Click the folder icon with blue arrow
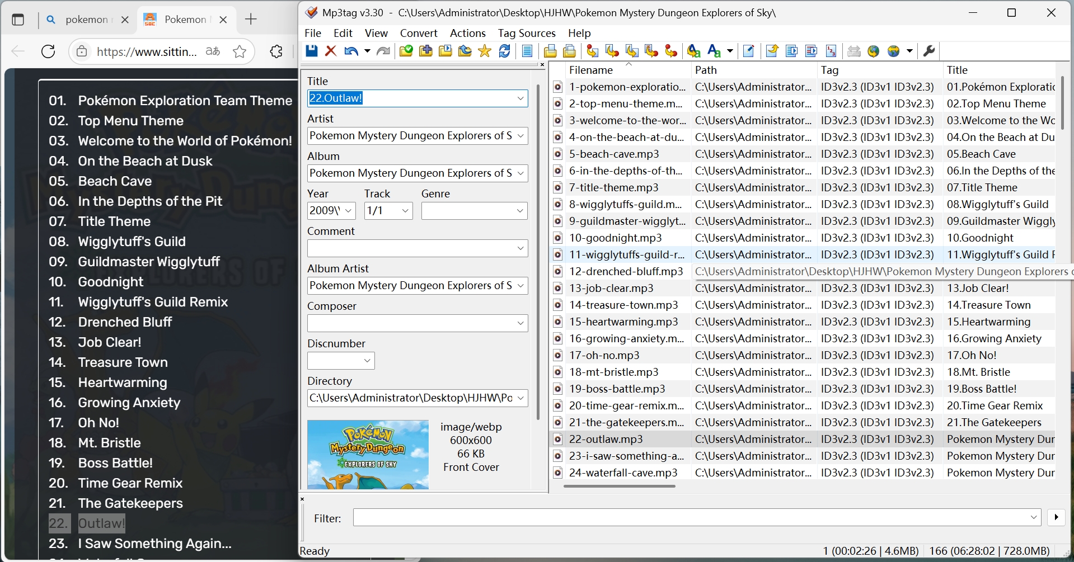 coord(465,51)
